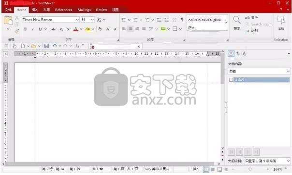
Task: Open font color dropdown arrow
Action: 81,29
